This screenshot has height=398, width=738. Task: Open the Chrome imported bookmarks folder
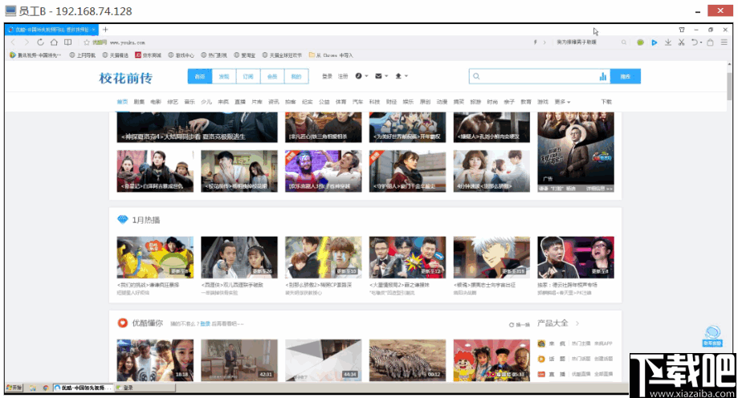331,55
